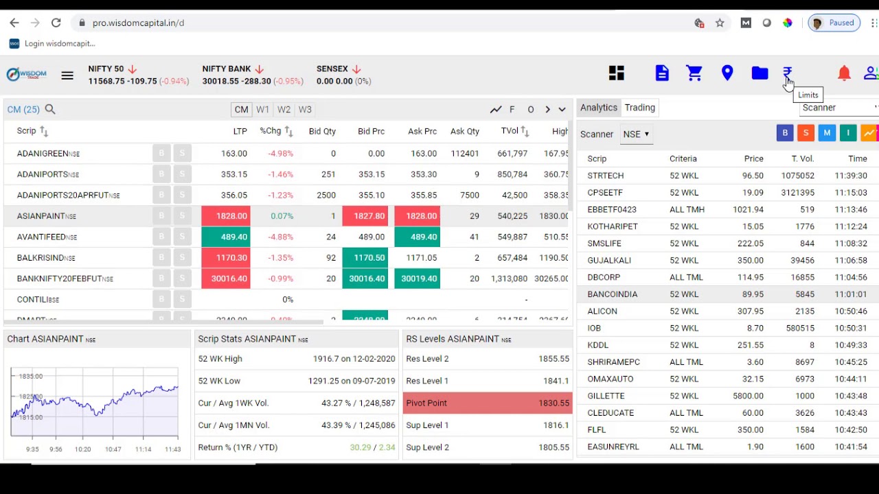Viewport: 879px width, 494px height.
Task: Open the positions location-pin icon
Action: pos(727,73)
